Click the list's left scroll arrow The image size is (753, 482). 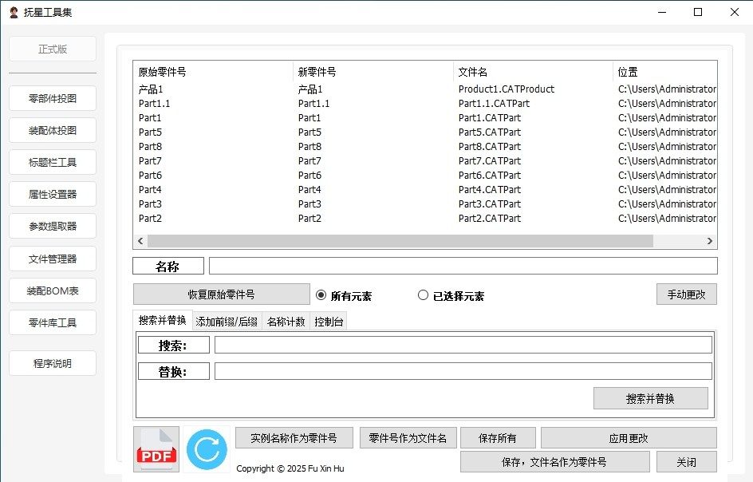pos(140,241)
